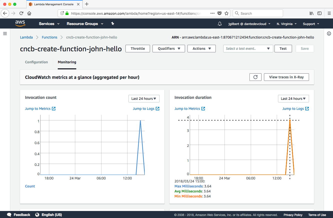This screenshot has width=333, height=218.
Task: Open the notifications bell icon
Action: pyautogui.click(x=219, y=24)
